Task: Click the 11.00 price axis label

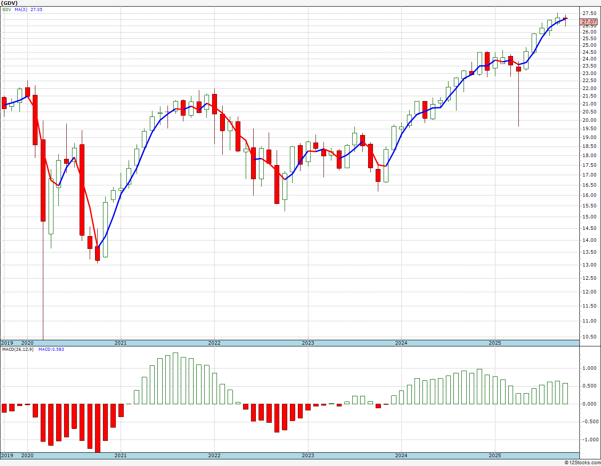Action: [590, 321]
